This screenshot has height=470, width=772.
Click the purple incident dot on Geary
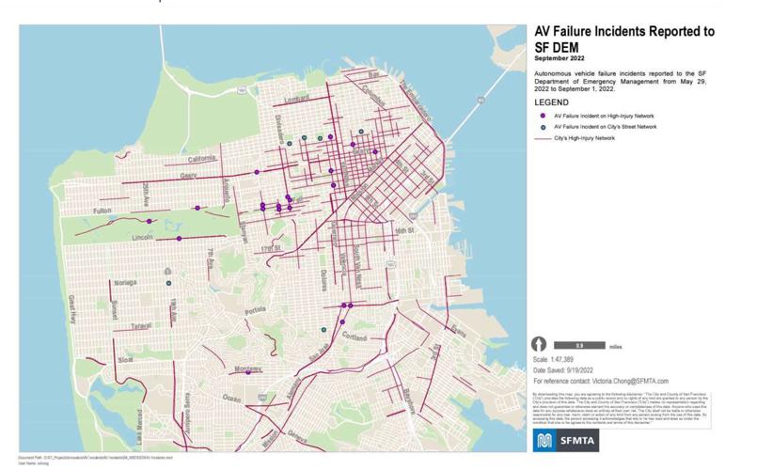[x=256, y=172]
